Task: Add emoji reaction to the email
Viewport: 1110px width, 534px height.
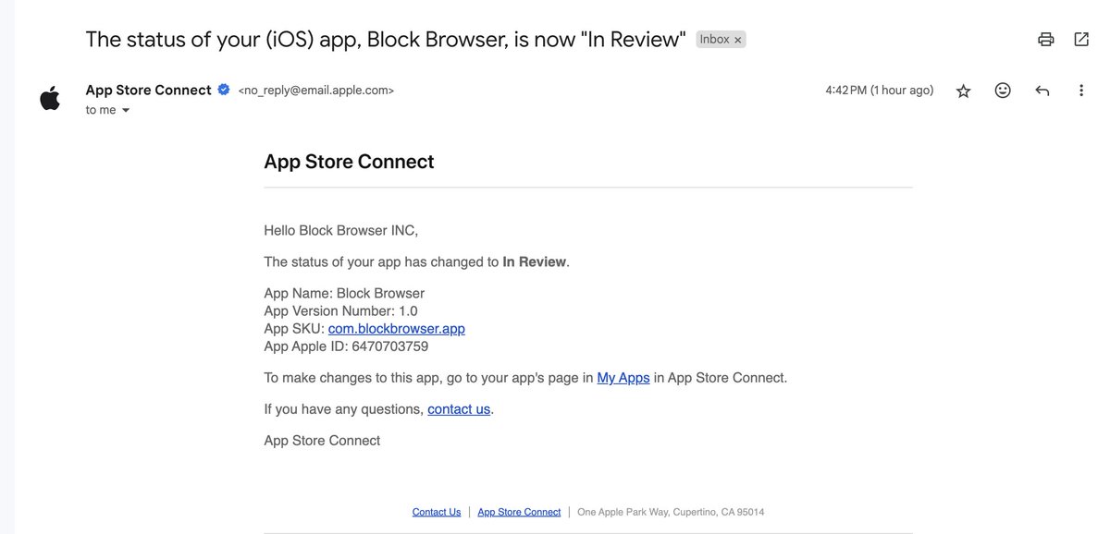Action: coord(1003,91)
